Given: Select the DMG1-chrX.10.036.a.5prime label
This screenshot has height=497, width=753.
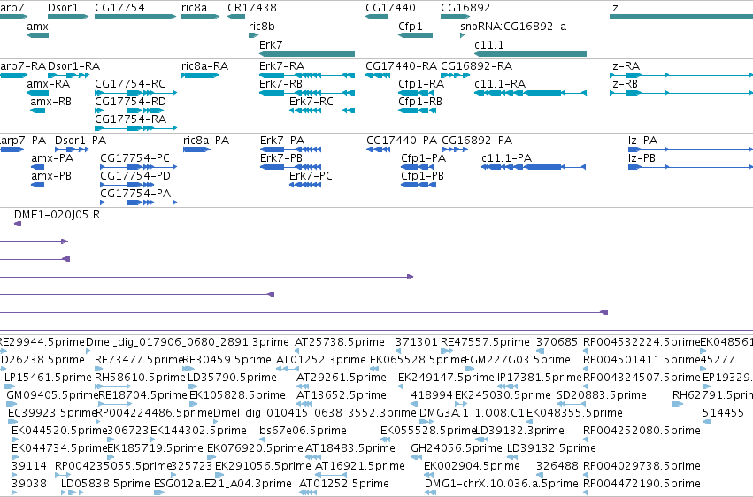Looking at the screenshot, I should pyautogui.click(x=502, y=484).
